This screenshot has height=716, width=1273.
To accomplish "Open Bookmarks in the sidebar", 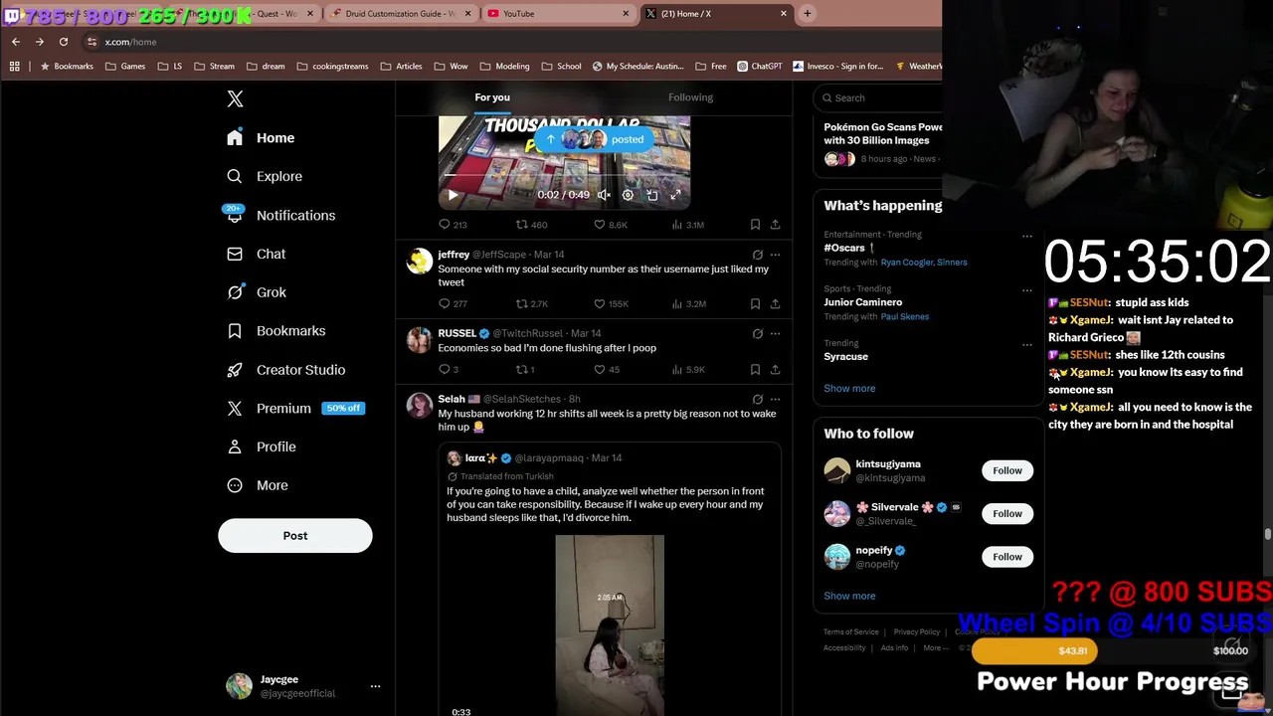I will pyautogui.click(x=276, y=331).
